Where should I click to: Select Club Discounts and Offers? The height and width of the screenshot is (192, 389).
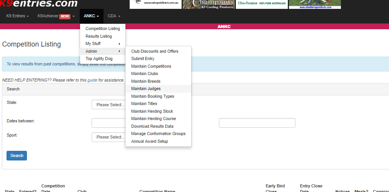point(158,51)
